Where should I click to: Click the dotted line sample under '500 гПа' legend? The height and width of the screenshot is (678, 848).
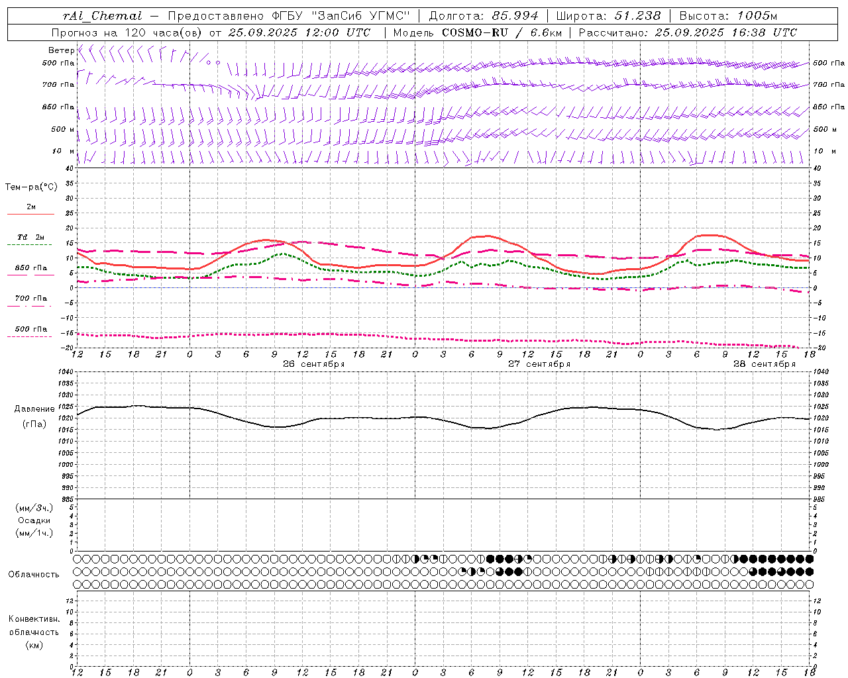click(30, 337)
